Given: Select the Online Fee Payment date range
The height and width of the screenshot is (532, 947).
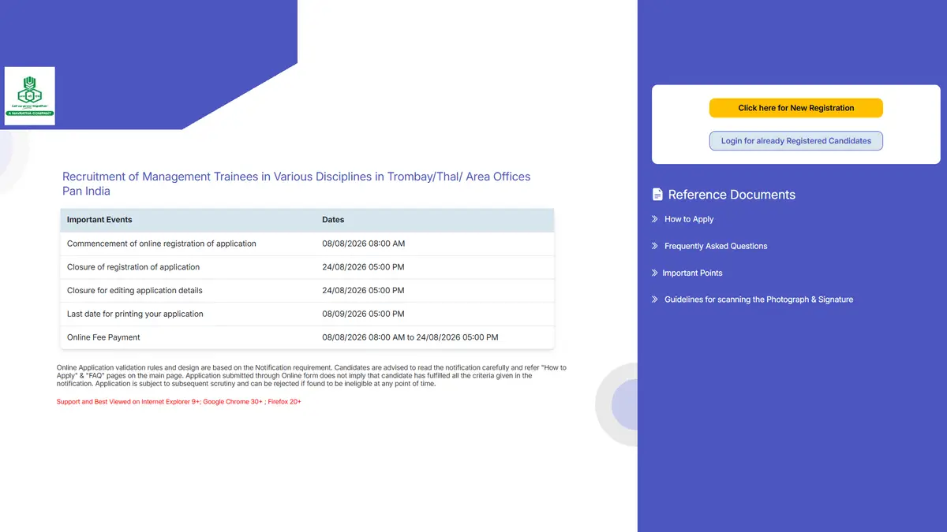Looking at the screenshot, I should [x=410, y=337].
